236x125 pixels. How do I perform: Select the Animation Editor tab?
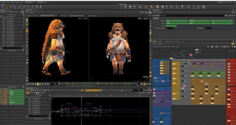tap(30, 88)
